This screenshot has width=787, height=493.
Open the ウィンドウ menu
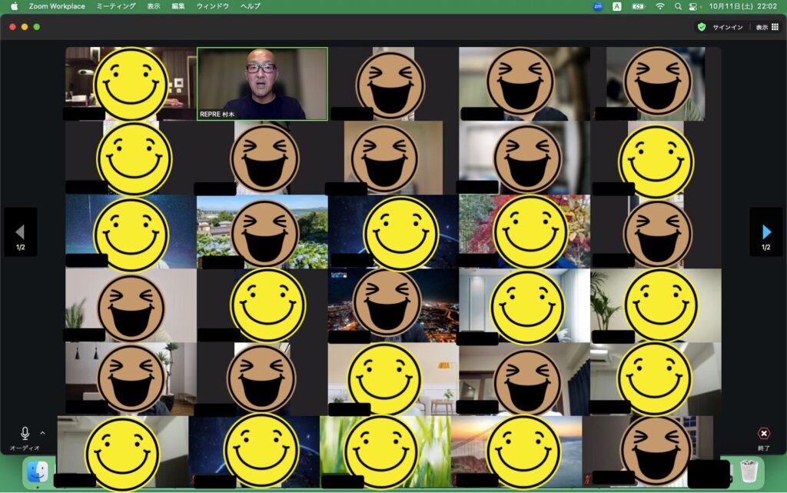pyautogui.click(x=213, y=6)
